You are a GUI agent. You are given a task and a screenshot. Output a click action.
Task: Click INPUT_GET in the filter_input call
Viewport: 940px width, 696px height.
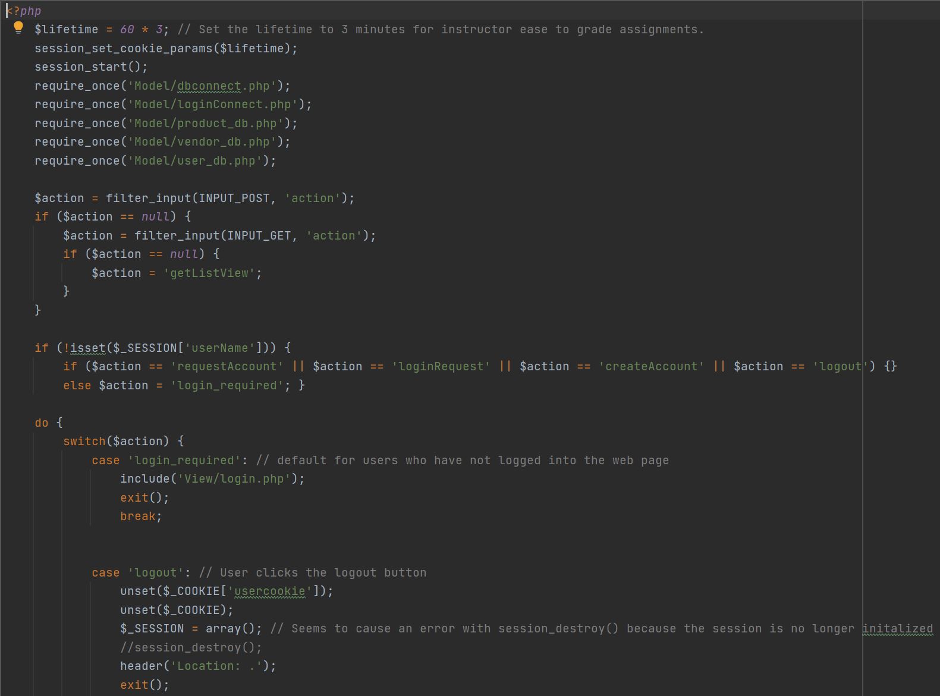tap(259, 235)
